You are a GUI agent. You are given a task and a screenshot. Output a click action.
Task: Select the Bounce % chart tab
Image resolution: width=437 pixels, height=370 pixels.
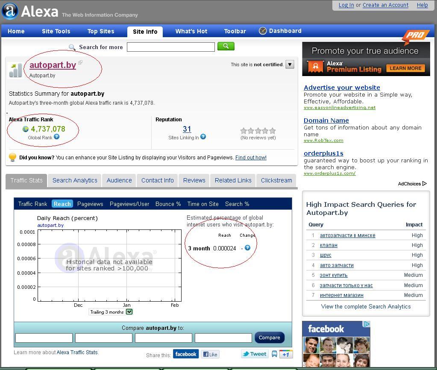(168, 204)
